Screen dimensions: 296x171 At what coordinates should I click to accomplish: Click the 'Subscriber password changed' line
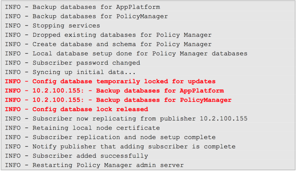coord(73,63)
